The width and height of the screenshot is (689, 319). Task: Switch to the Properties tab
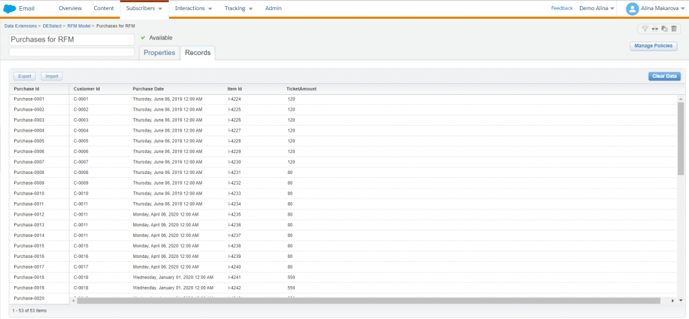click(x=159, y=52)
